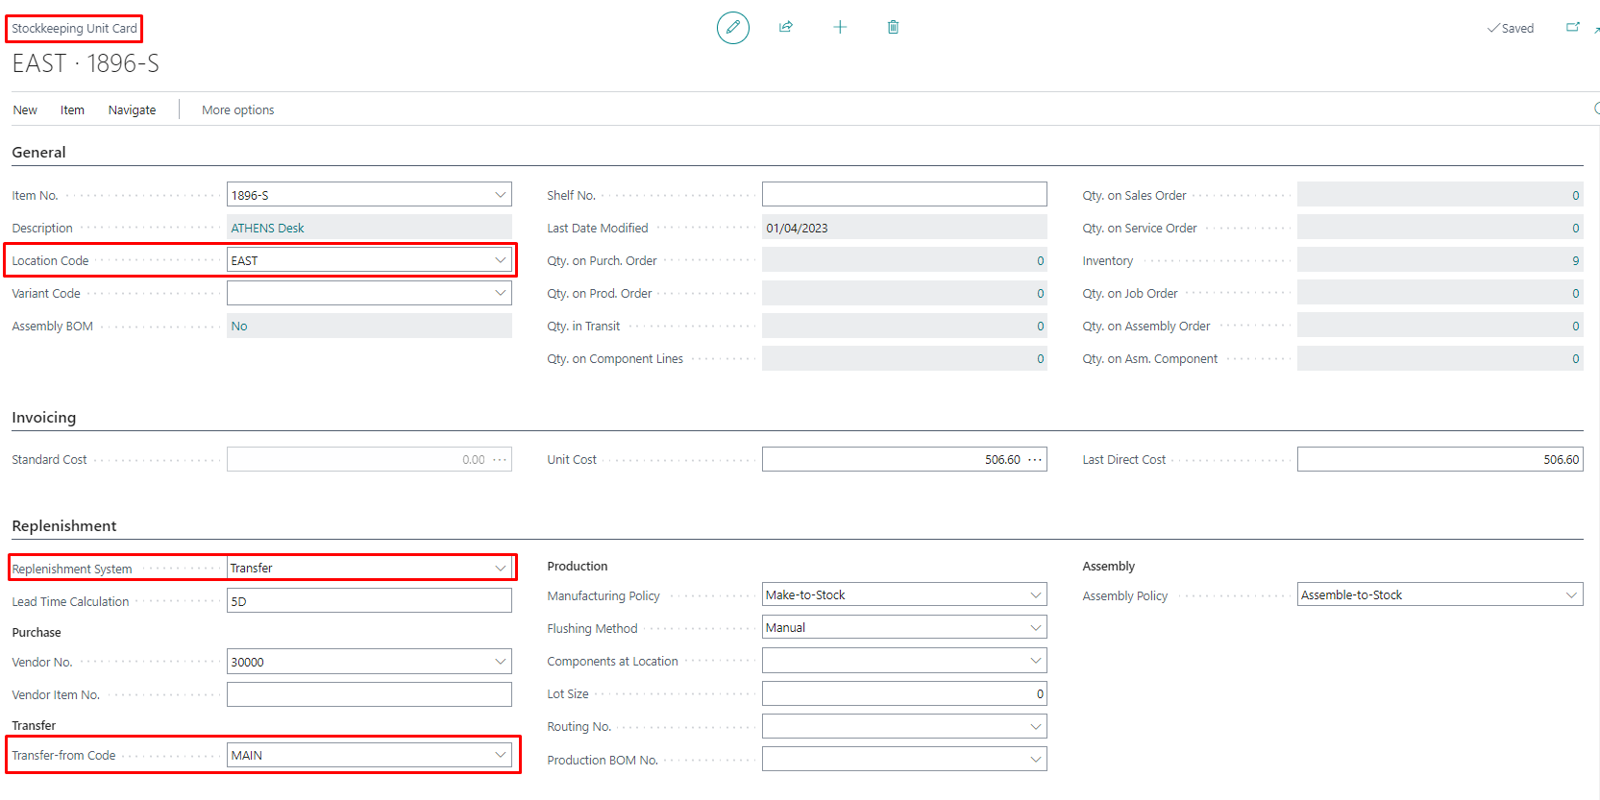Click More options
This screenshot has height=800, width=1600.
point(238,110)
